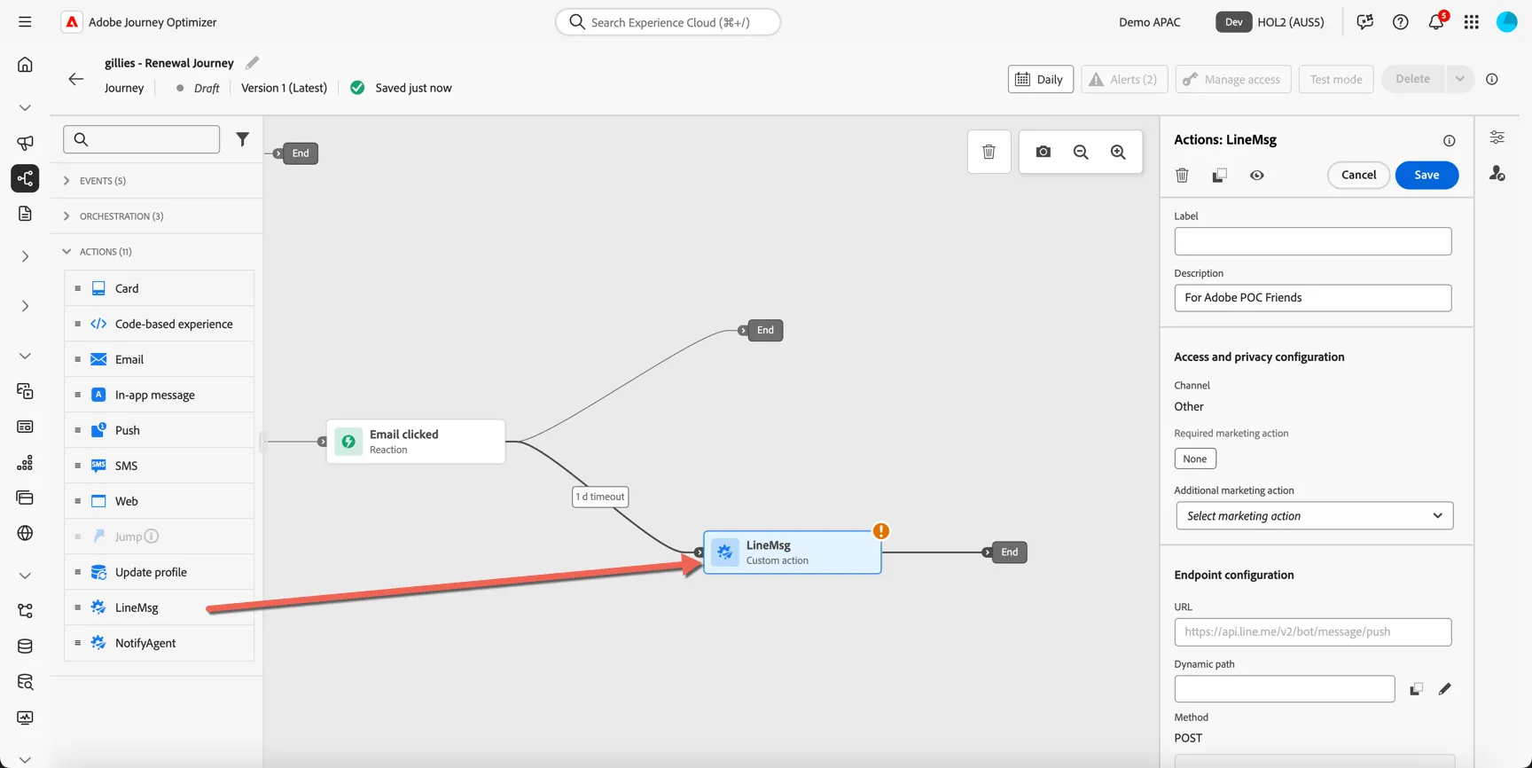Screen dimensions: 1532x768
Task: Select the SMS action in palette
Action: coord(160,466)
